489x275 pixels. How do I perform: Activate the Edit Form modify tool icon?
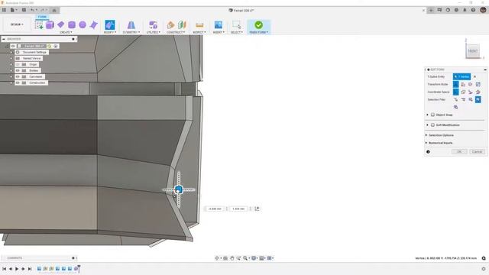coord(110,25)
